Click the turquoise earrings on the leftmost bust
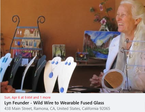 click(5, 60)
